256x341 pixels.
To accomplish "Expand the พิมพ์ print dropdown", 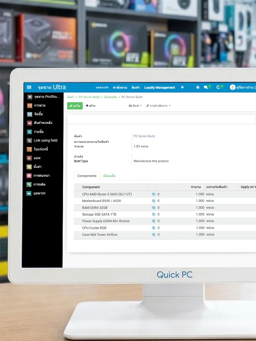I will coord(135,106).
